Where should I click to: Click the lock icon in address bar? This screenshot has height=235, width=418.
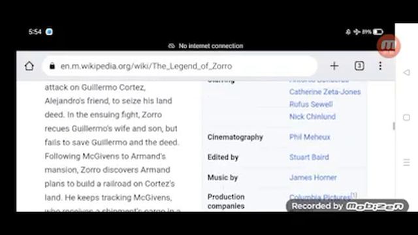(52, 66)
